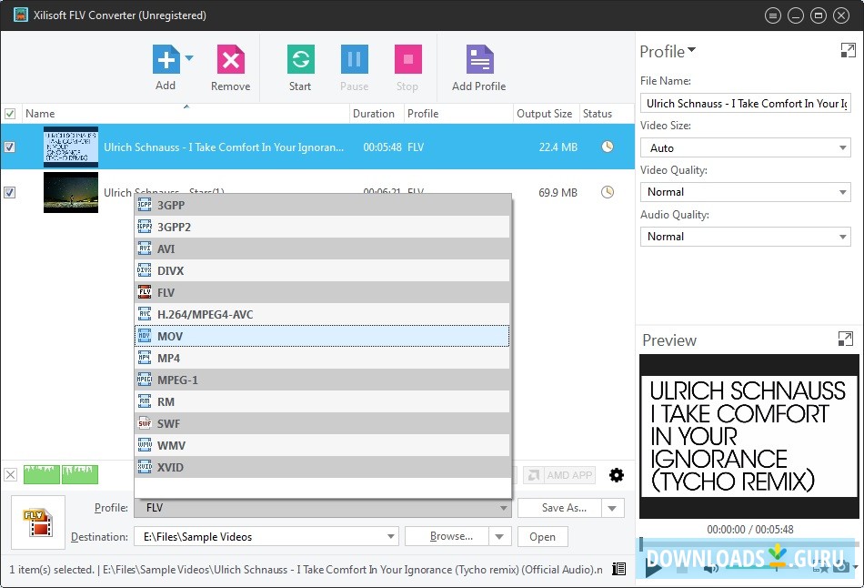
Task: Pause conversion using the Pause icon
Action: pos(354,56)
